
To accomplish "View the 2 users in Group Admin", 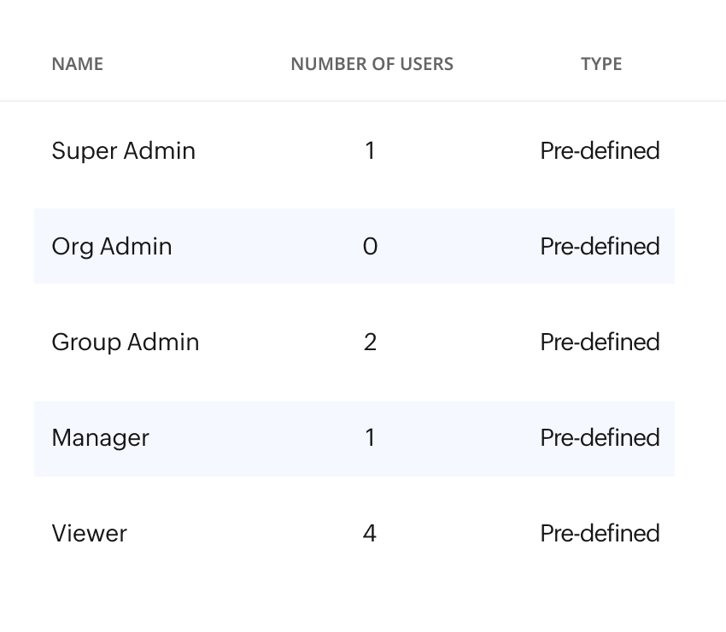I will 370,342.
